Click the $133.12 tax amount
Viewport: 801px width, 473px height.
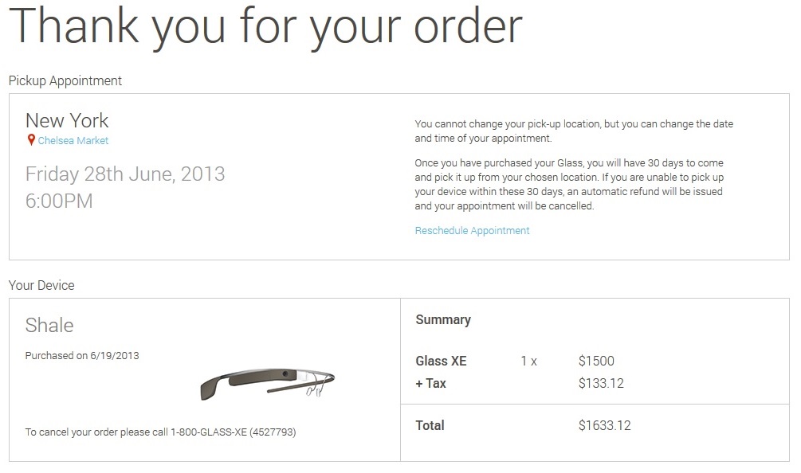tap(601, 384)
